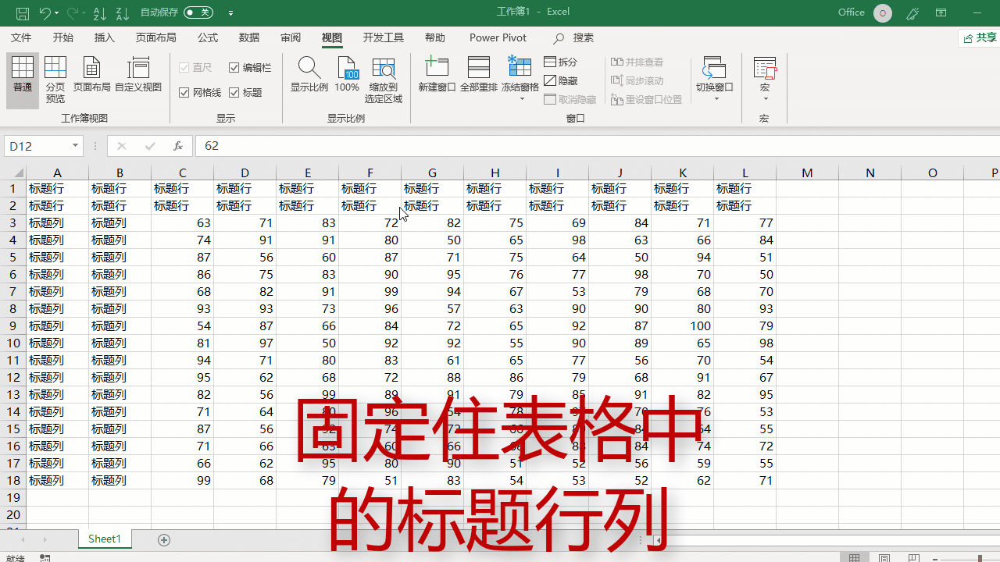Open Customize Quick Access Toolbar dropdown
This screenshot has height=562, width=1000.
[x=230, y=13]
